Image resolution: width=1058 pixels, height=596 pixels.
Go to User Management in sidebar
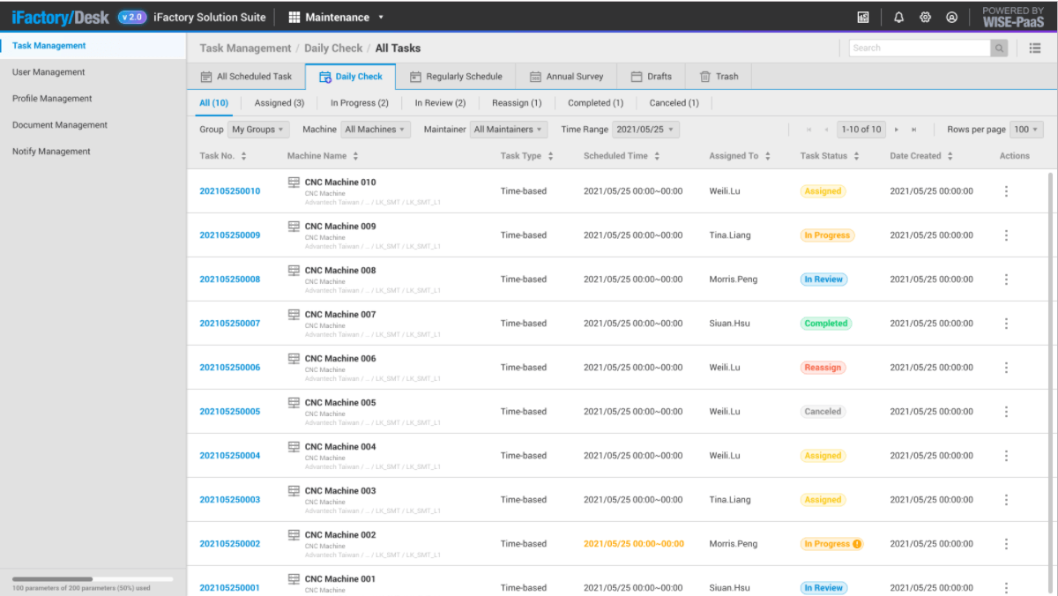(x=48, y=72)
